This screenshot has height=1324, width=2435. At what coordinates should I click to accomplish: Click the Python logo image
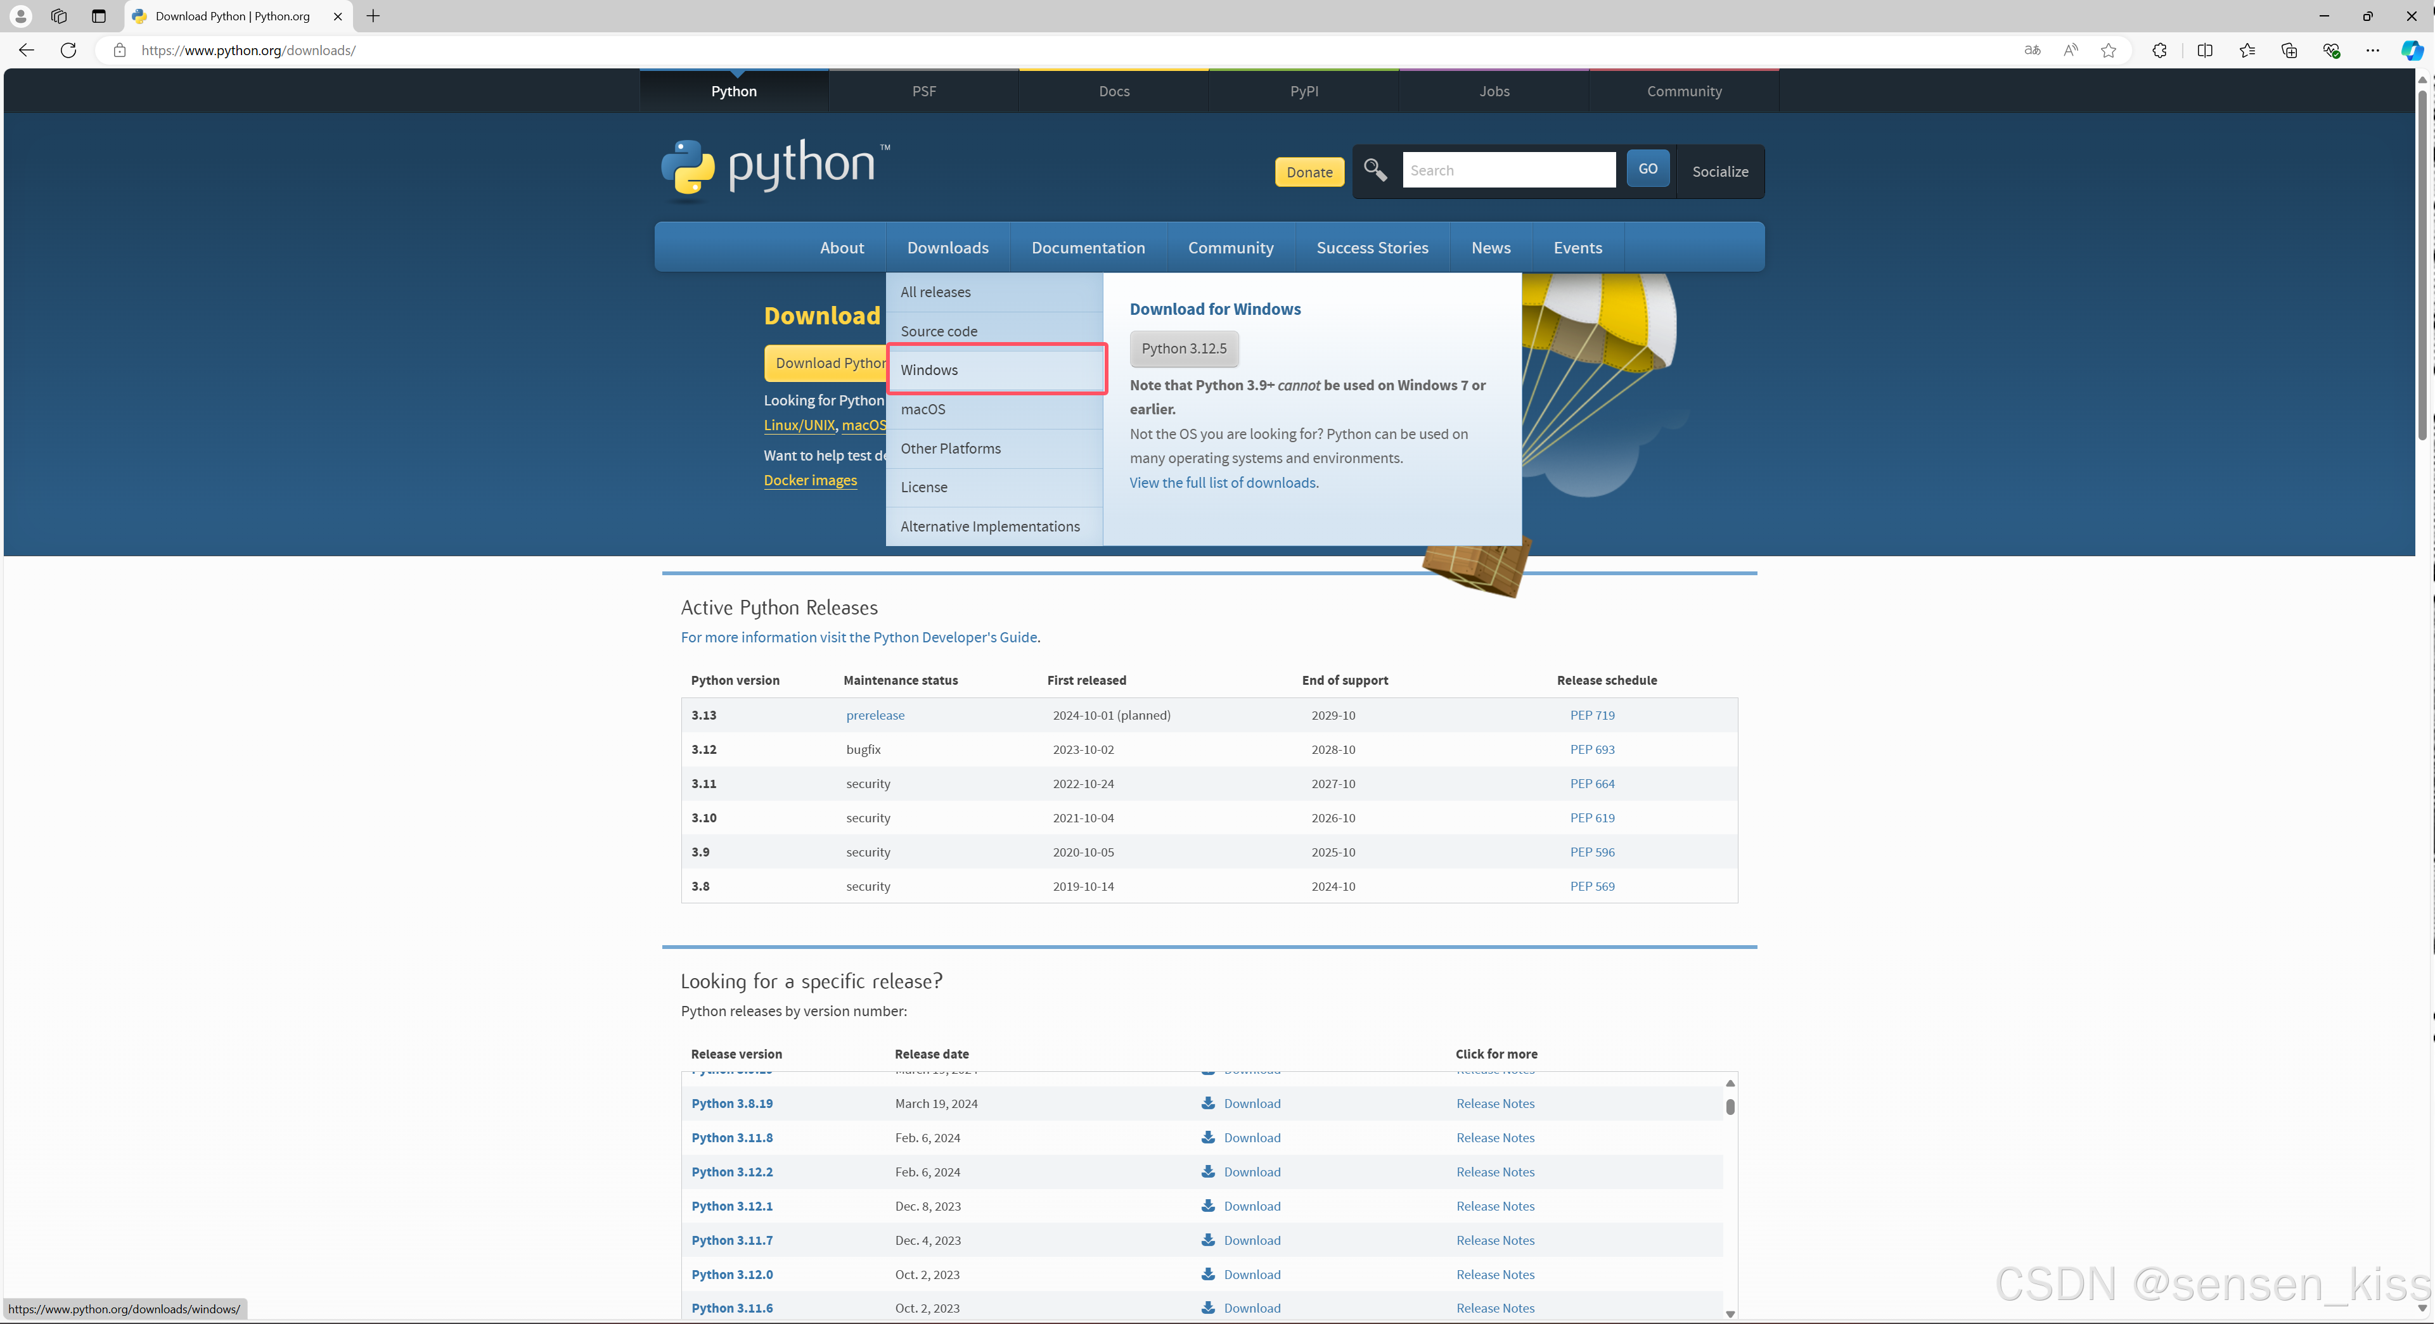pos(775,170)
